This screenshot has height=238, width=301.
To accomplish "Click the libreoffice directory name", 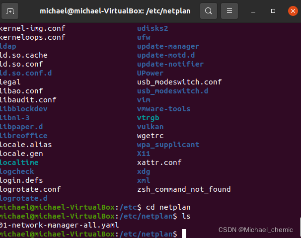I will click(x=24, y=136).
